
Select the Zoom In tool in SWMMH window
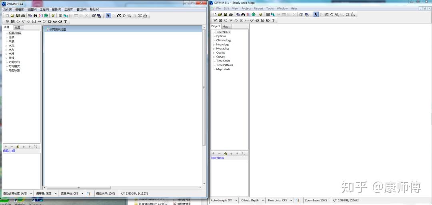(130, 16)
